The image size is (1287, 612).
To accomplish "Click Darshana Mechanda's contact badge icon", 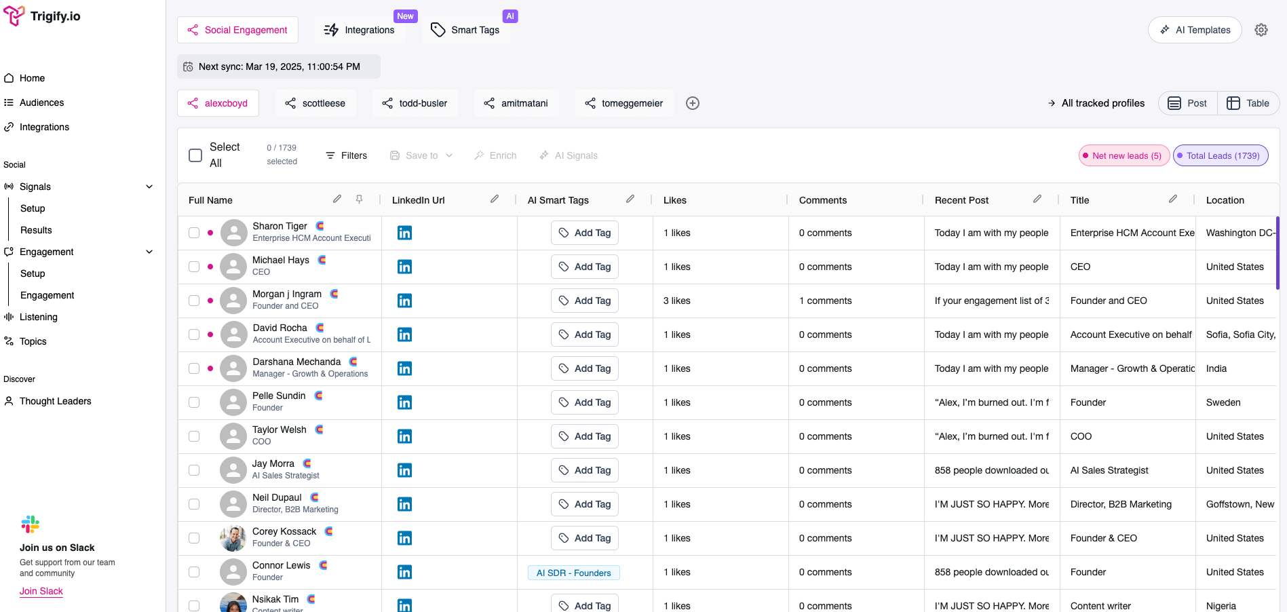I will coord(353,362).
